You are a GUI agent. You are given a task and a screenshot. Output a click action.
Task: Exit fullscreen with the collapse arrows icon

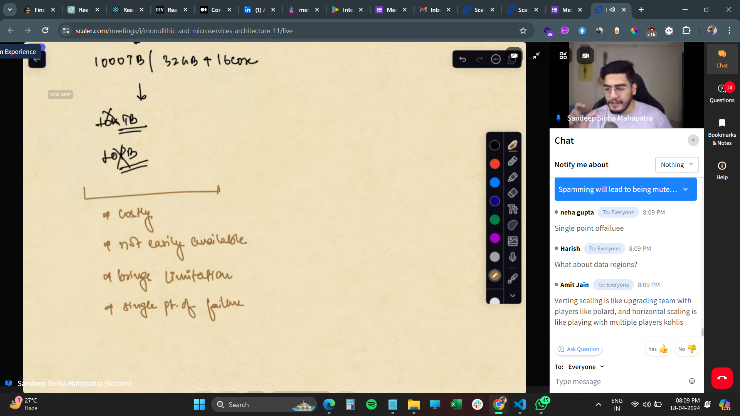click(x=536, y=55)
